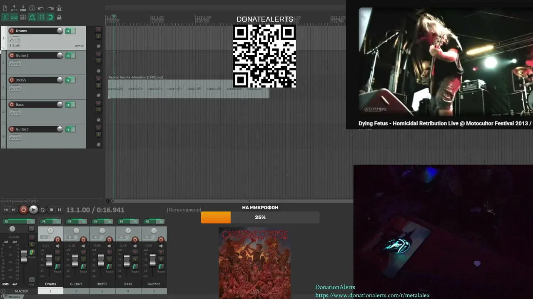This screenshot has height=299, width=533.
Task: Click the master mono/stereo icon in mixer
Action: 32,229
